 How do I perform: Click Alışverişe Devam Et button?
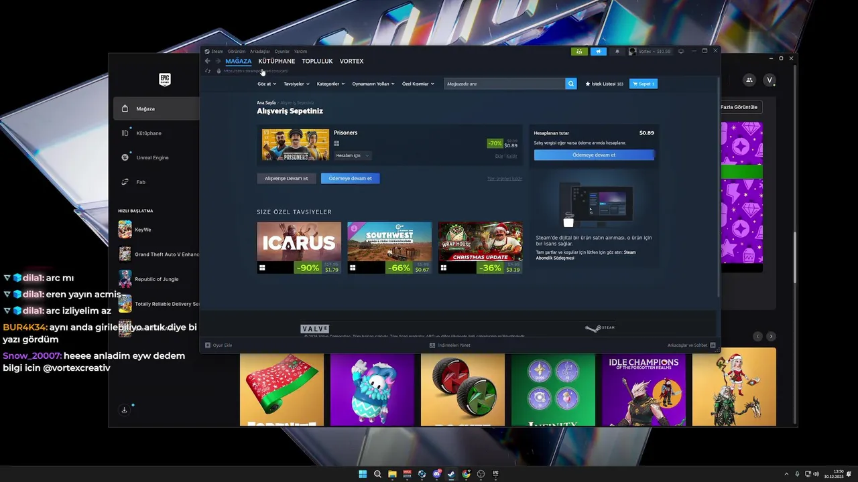click(286, 178)
